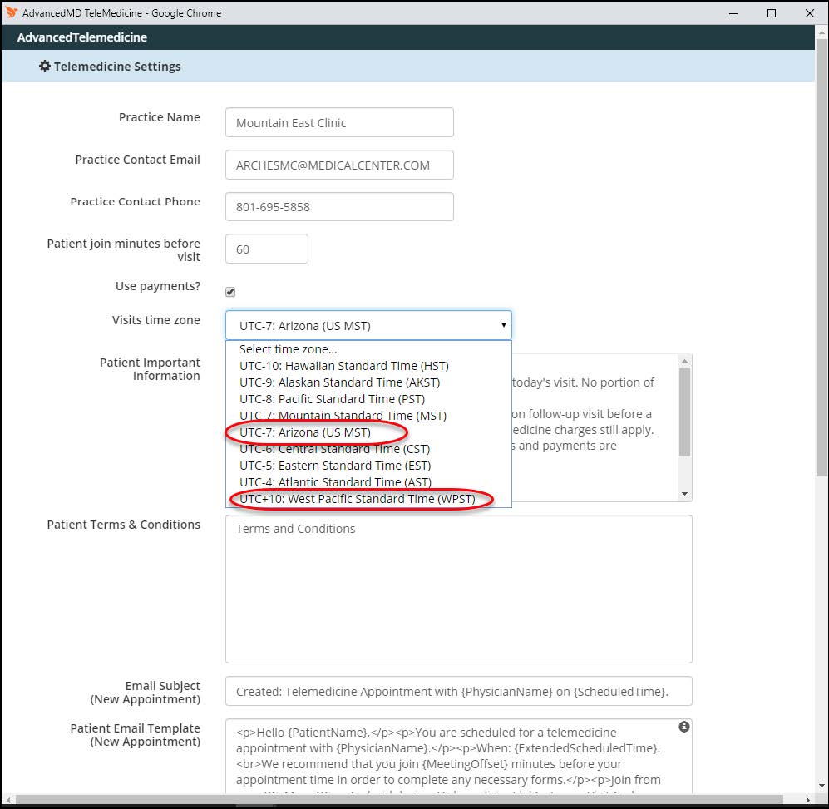Pick UTC-8 Pacific Standard Time option
The image size is (829, 809).
tap(368, 399)
